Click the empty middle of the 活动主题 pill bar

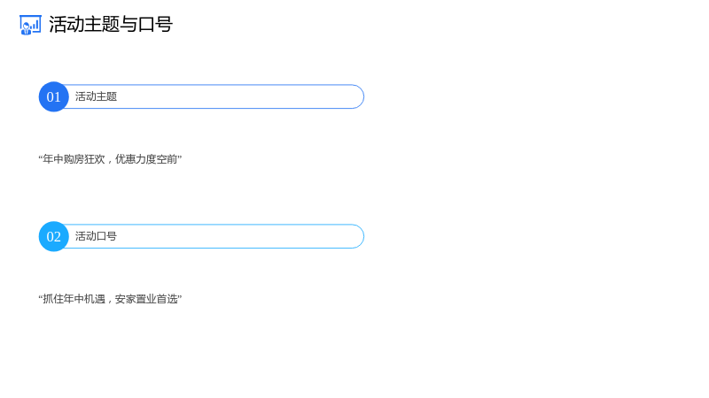click(x=235, y=96)
